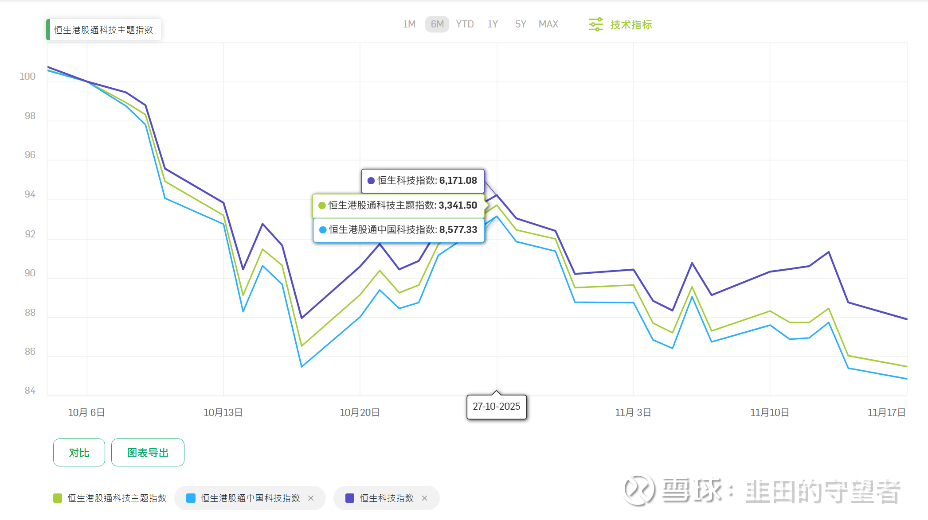Click the green 恒生港股通科技主题指数 legend swatch
The height and width of the screenshot is (520, 928).
pos(58,498)
